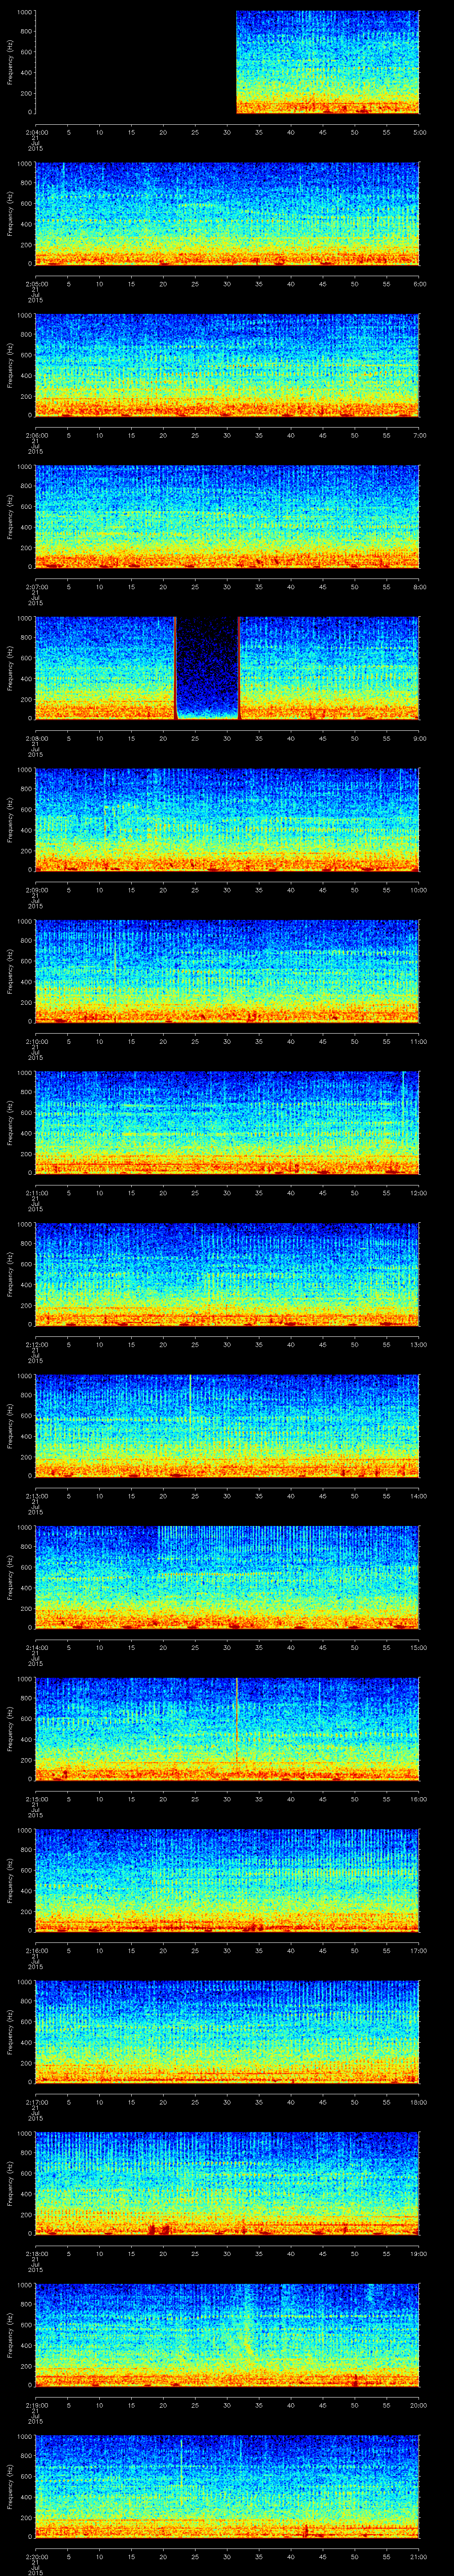Select the "21:00" end time label

[x=419, y=2556]
